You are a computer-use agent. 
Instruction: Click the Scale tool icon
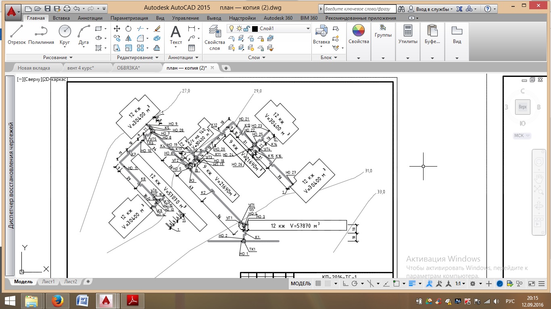click(128, 48)
